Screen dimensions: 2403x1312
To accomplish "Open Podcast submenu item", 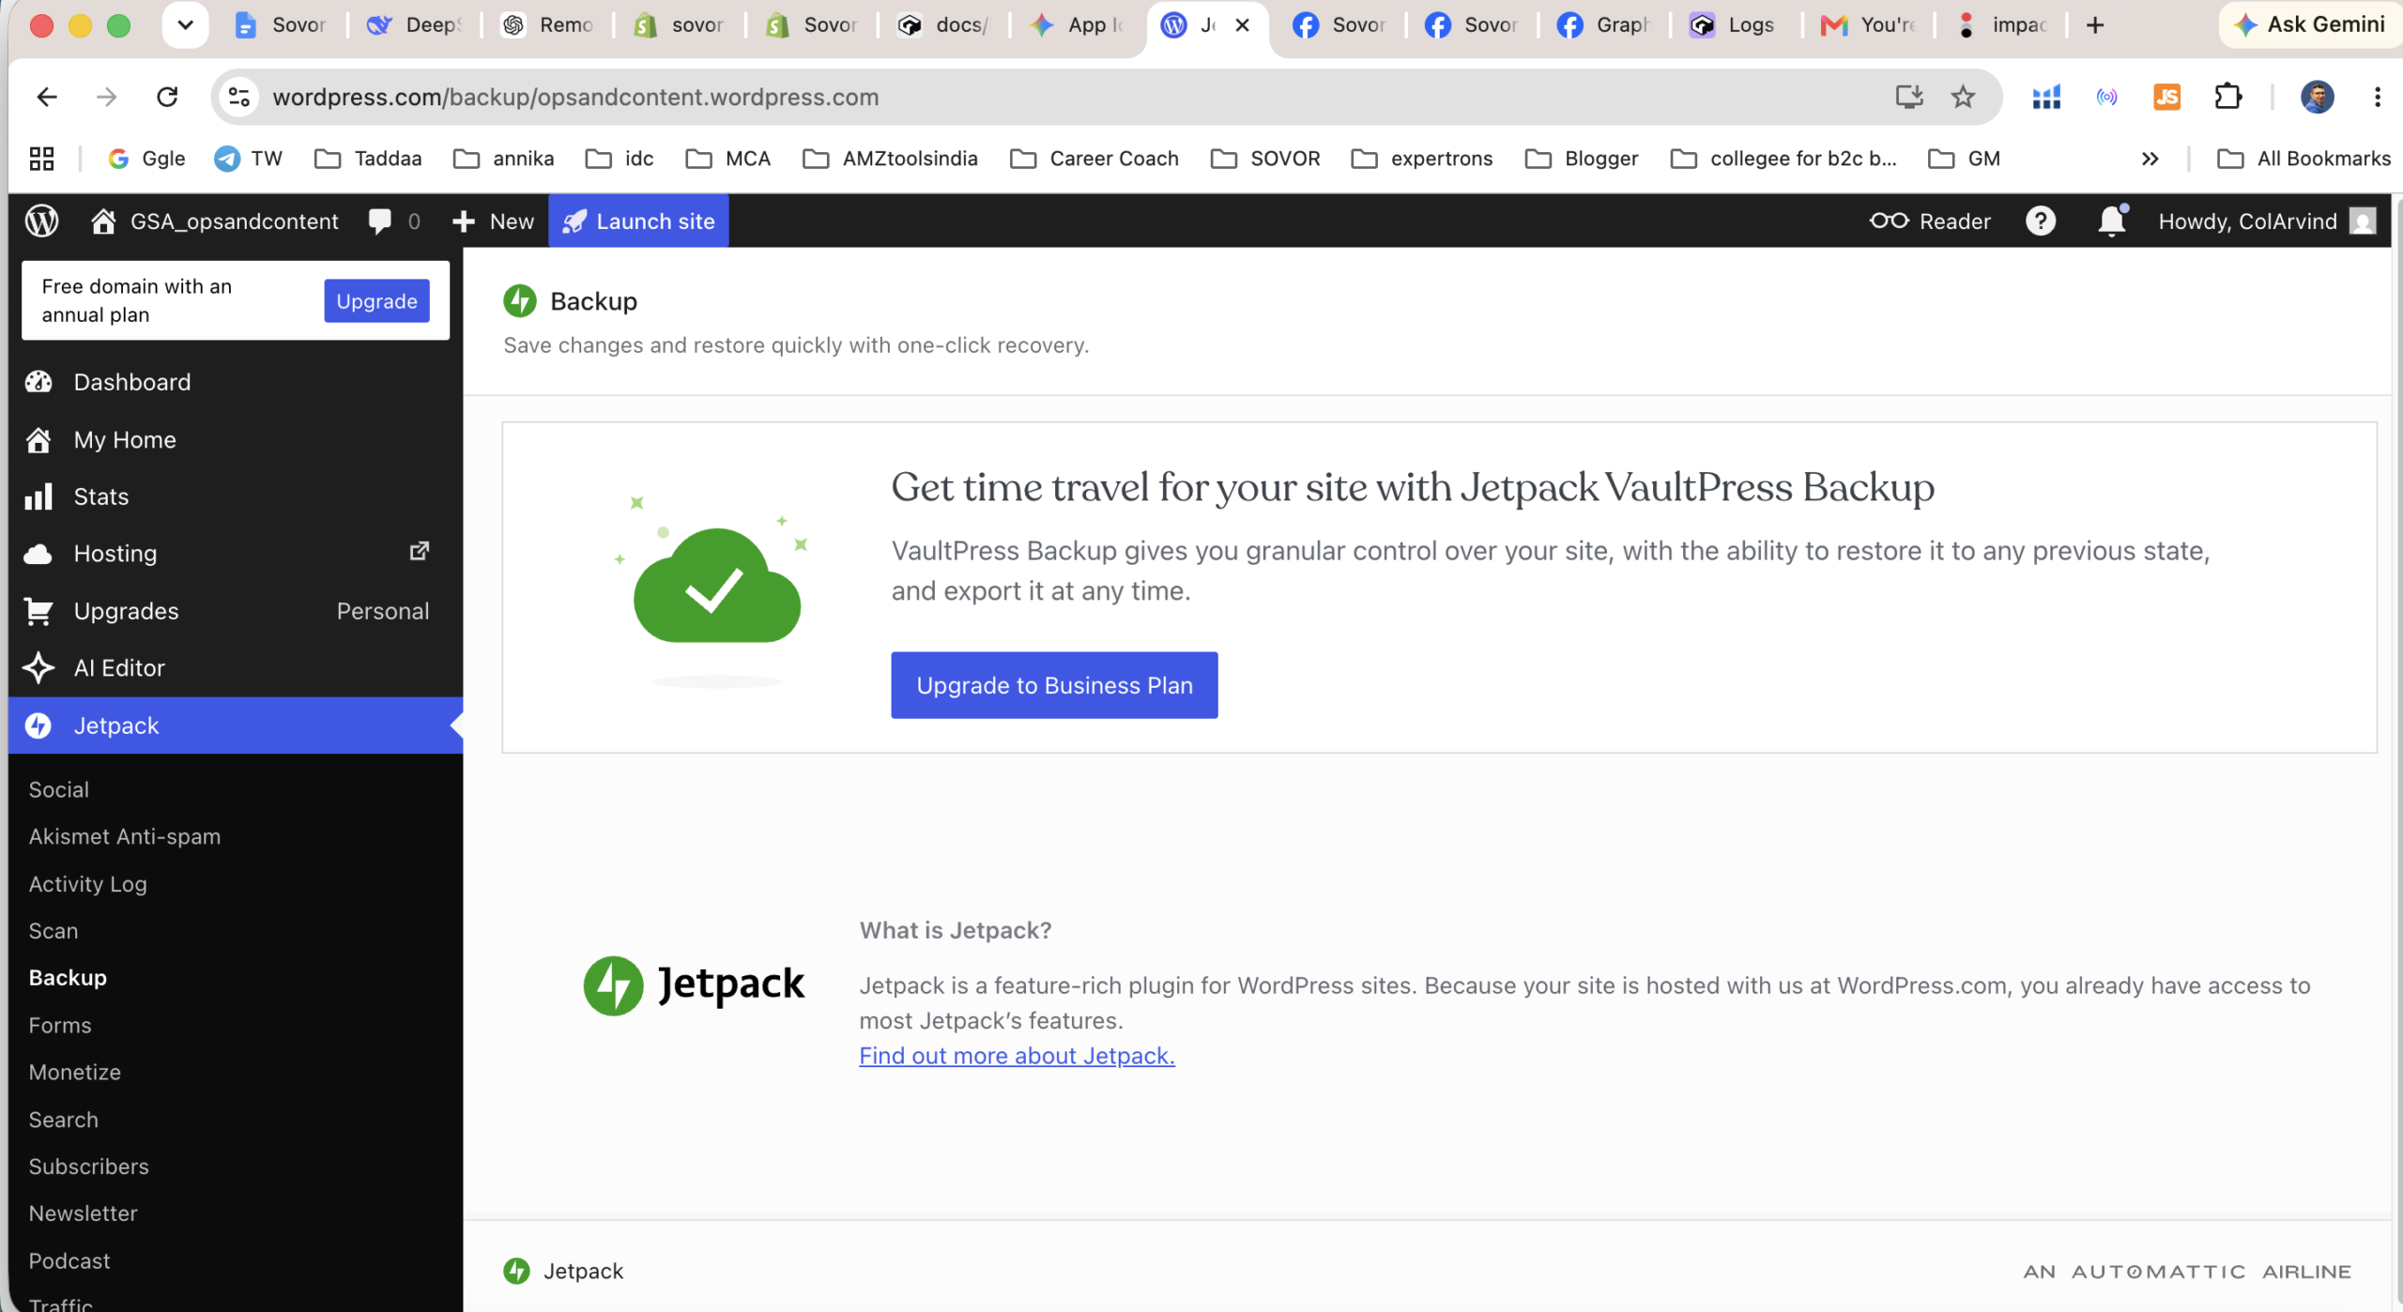I will 69,1260.
